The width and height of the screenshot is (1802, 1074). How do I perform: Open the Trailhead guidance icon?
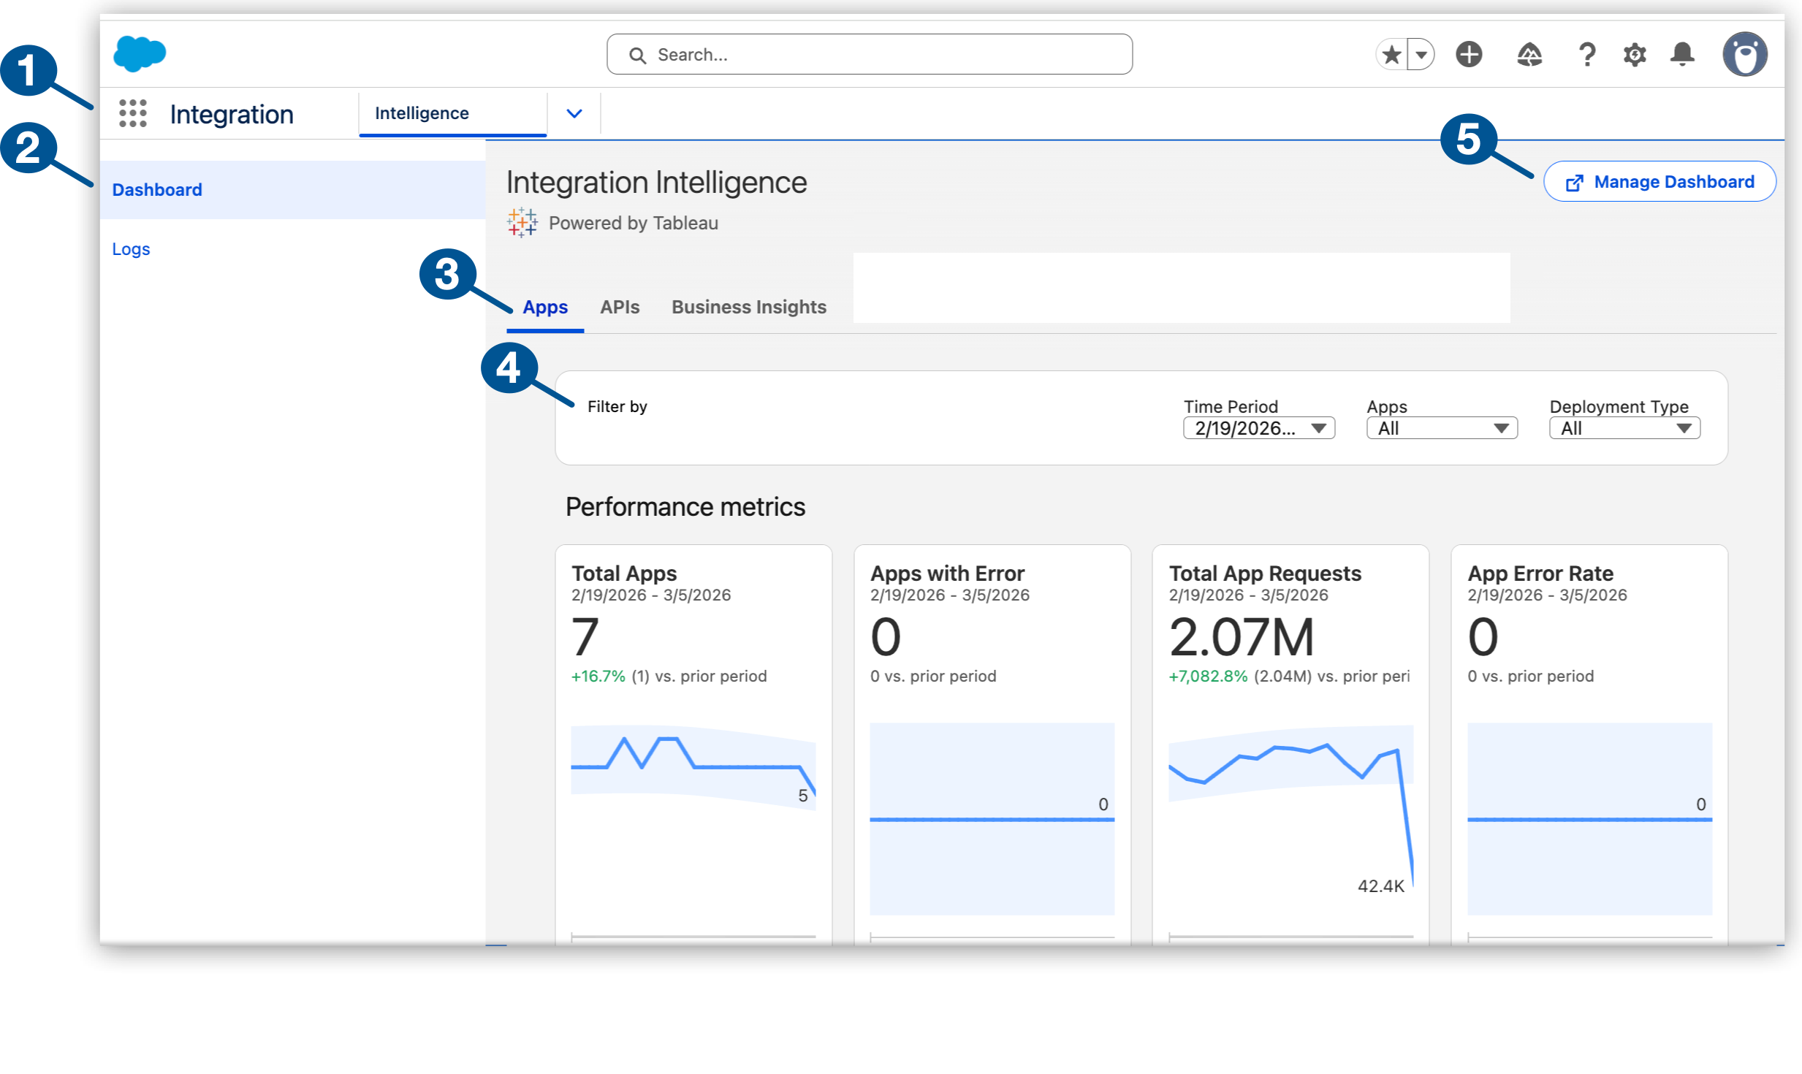pos(1529,55)
